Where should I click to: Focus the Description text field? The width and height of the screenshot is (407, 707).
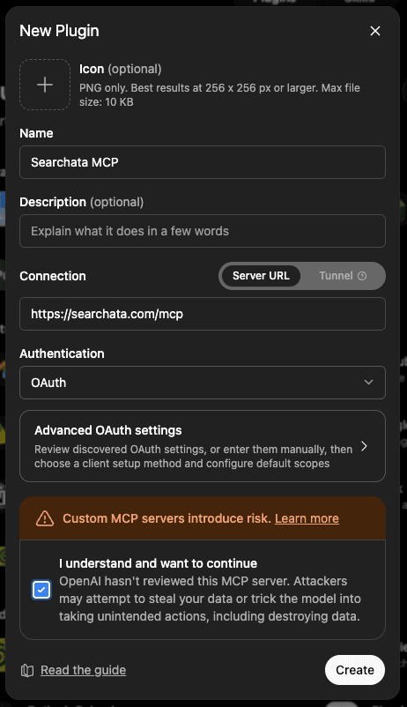pyautogui.click(x=203, y=231)
